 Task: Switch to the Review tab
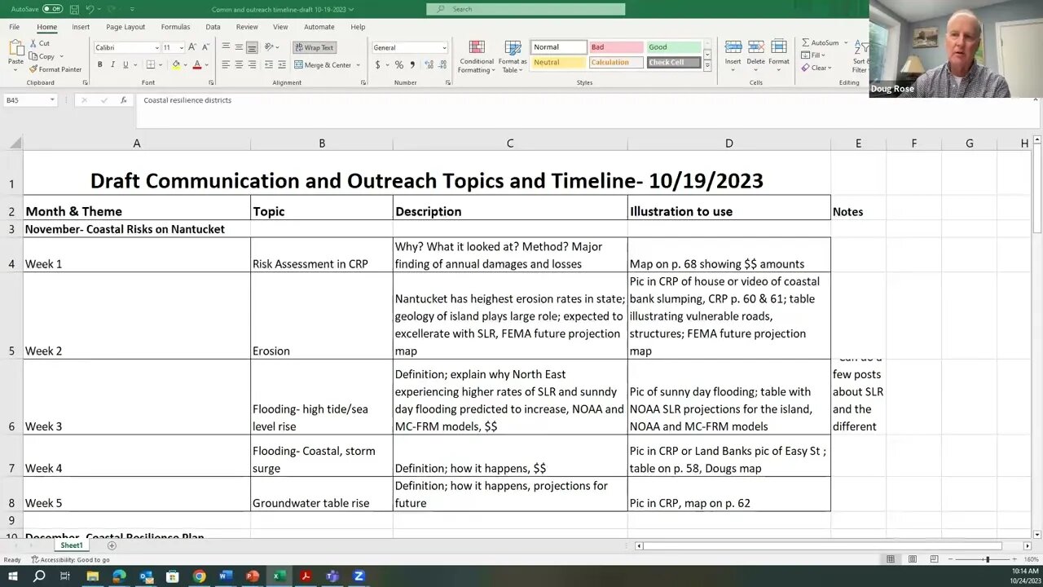pos(247,27)
